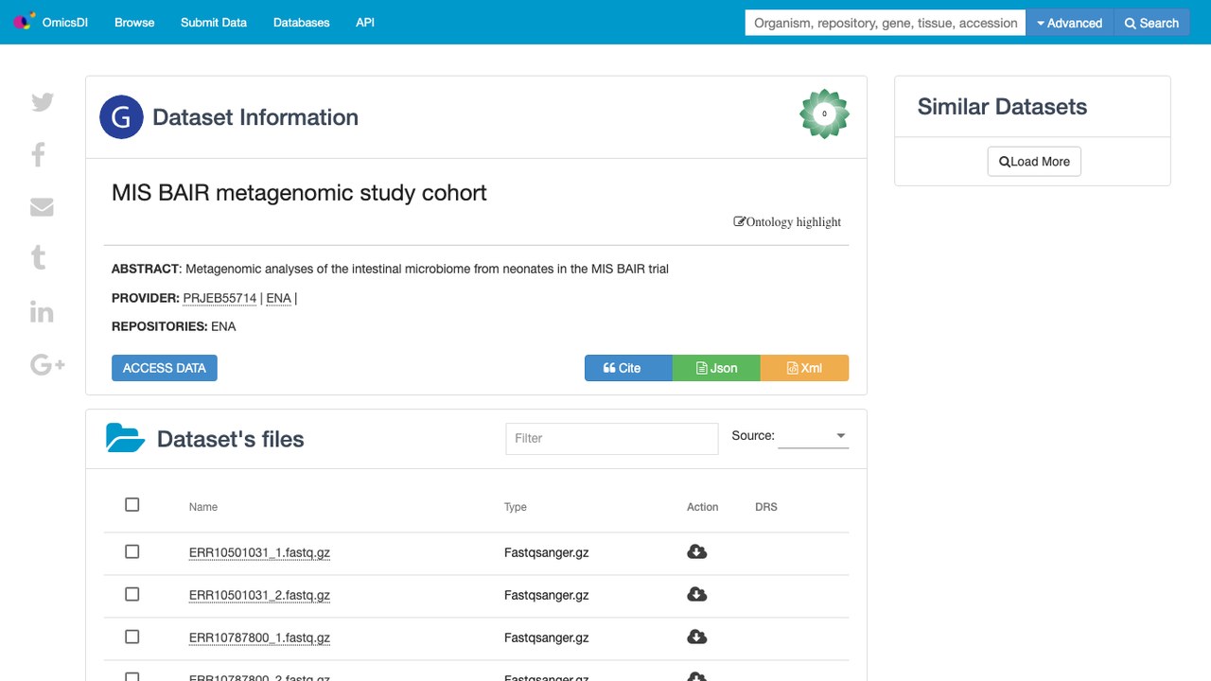Click the Name column header
Image resolution: width=1211 pixels, height=681 pixels.
pos(203,507)
